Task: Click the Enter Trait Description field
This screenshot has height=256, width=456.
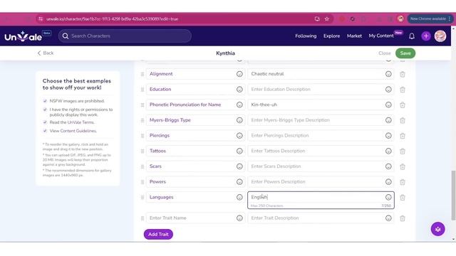Action: point(321,218)
